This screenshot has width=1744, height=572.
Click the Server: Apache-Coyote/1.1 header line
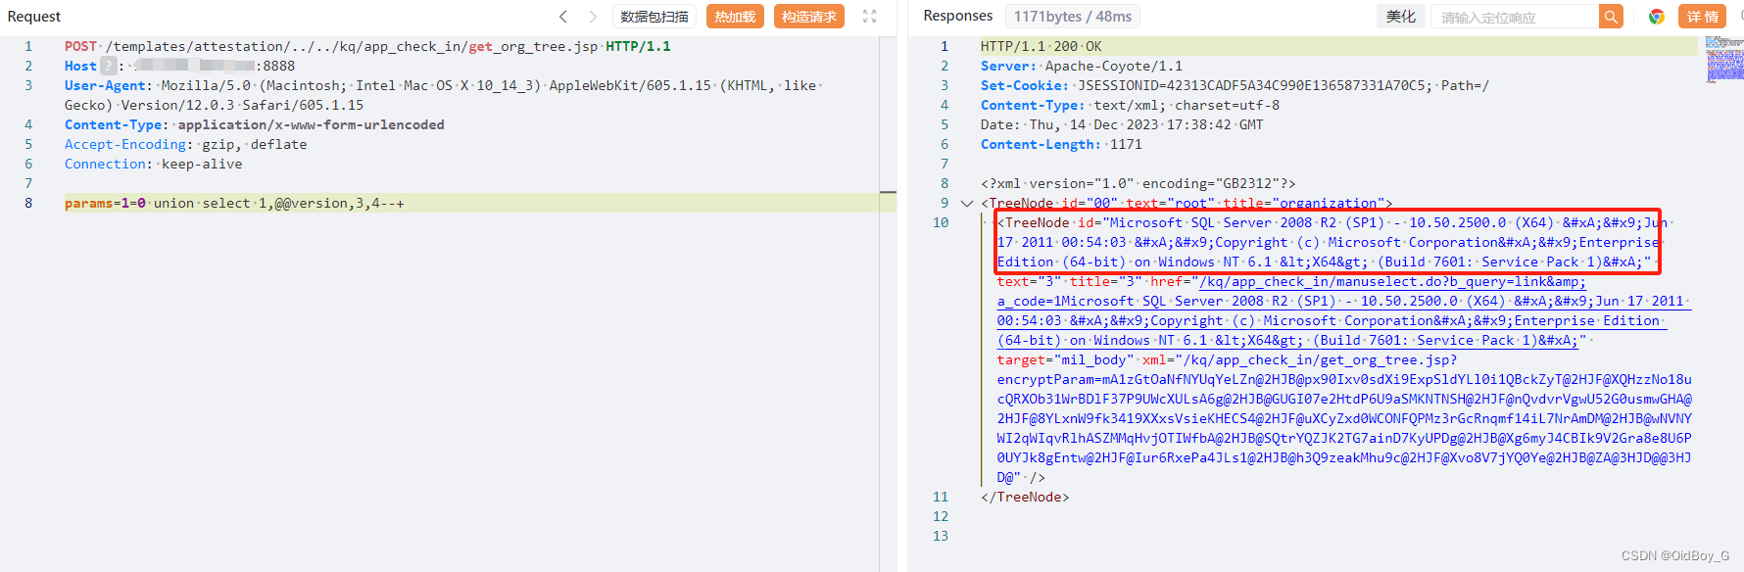click(x=1082, y=66)
